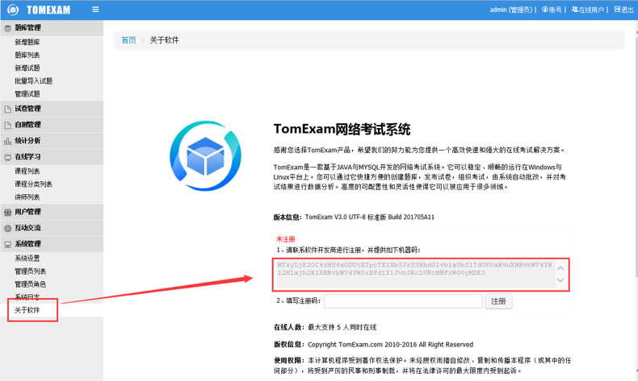Open 批量导入试题 in sidebar

tap(33, 81)
